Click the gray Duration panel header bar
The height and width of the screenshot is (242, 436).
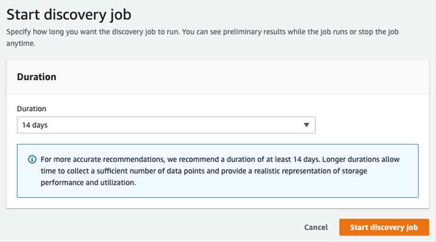click(x=217, y=77)
